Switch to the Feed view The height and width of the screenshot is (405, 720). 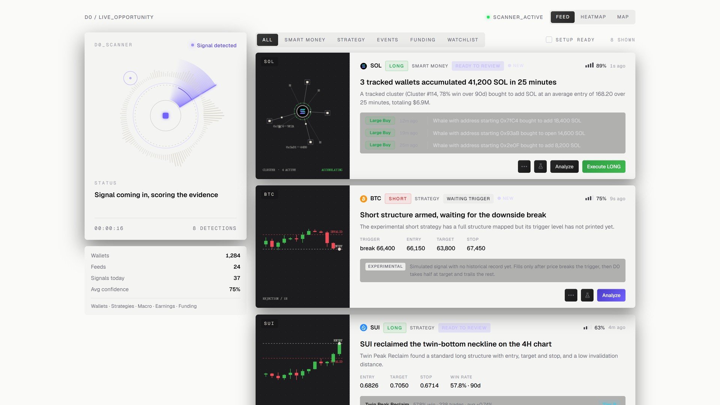[562, 17]
